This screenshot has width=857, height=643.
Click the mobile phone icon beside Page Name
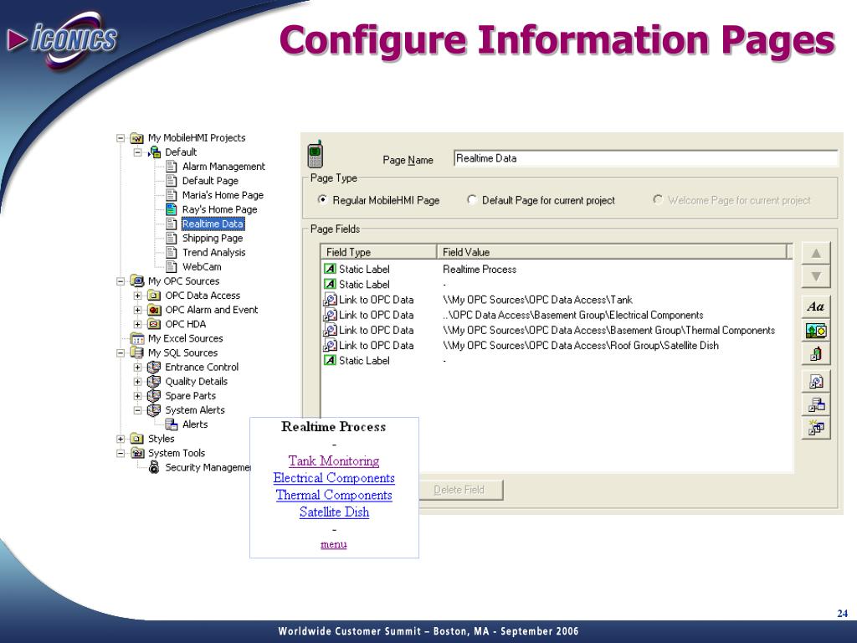pos(315,154)
